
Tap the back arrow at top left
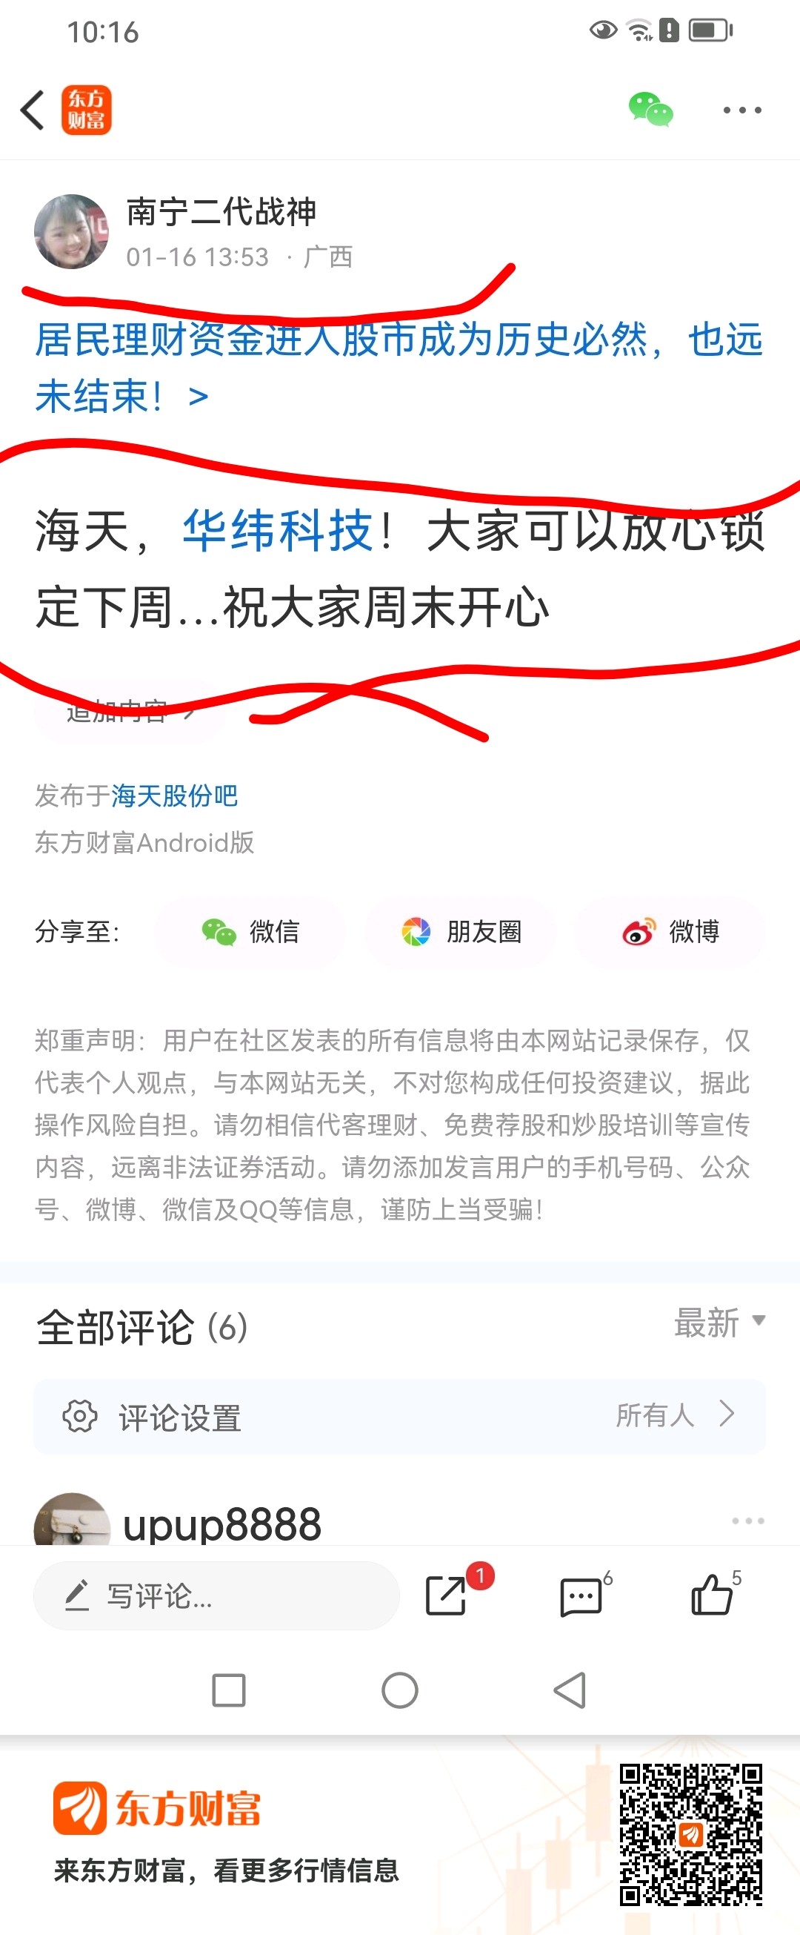click(x=33, y=110)
